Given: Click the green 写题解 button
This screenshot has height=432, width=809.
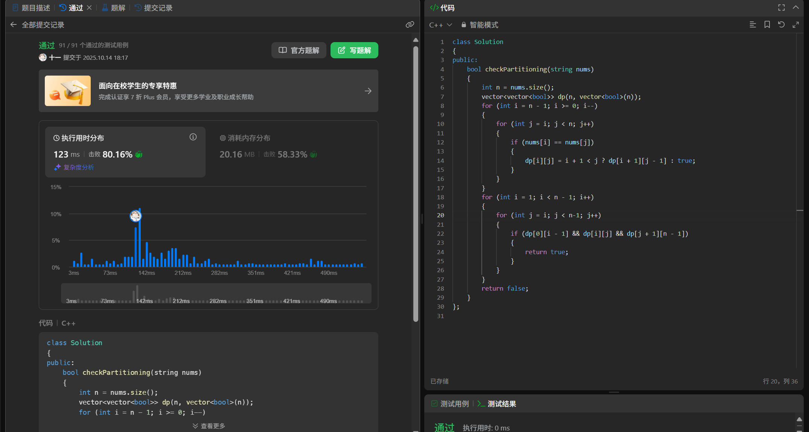Looking at the screenshot, I should [354, 50].
